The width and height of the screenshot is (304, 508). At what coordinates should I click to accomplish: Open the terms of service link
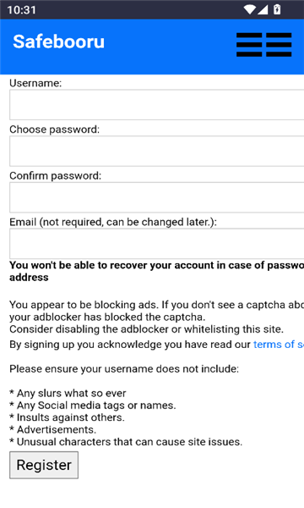[x=279, y=345]
